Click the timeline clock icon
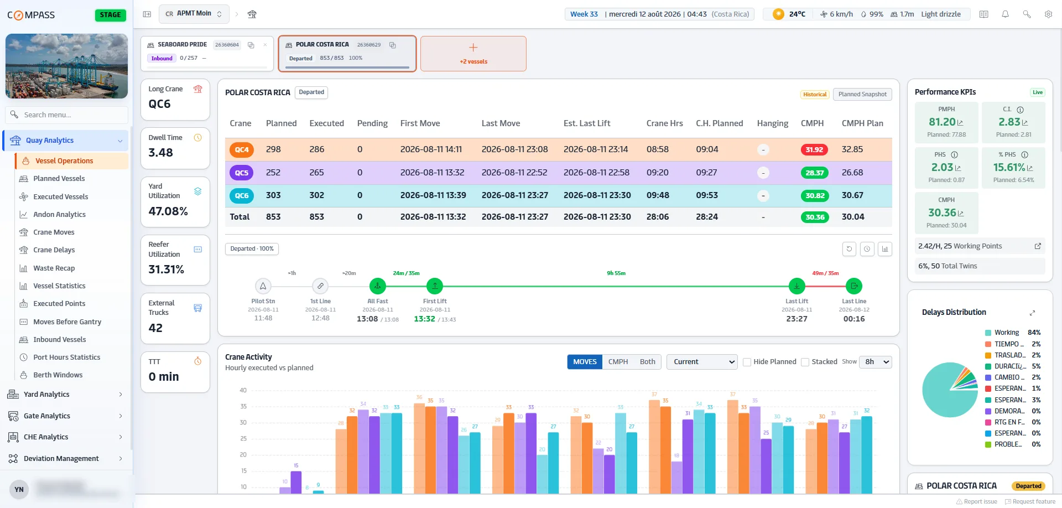 coord(867,249)
